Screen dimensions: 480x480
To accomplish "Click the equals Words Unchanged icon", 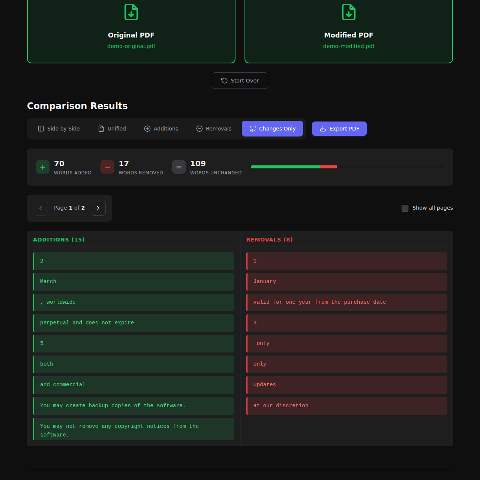I will click(x=179, y=167).
